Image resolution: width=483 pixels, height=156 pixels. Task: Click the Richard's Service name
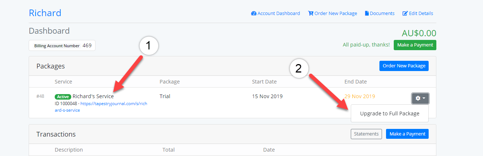pos(93,96)
